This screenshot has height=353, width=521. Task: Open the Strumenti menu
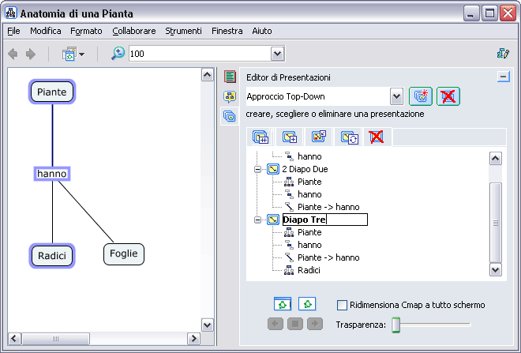click(183, 31)
